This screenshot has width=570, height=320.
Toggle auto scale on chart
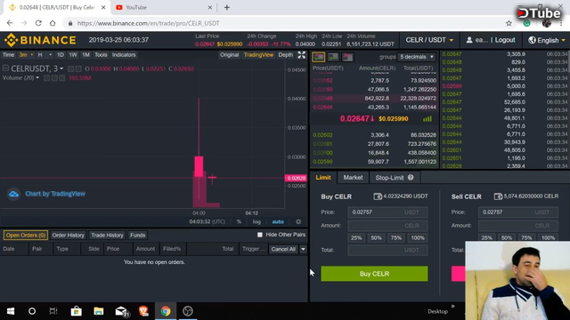[x=278, y=221]
